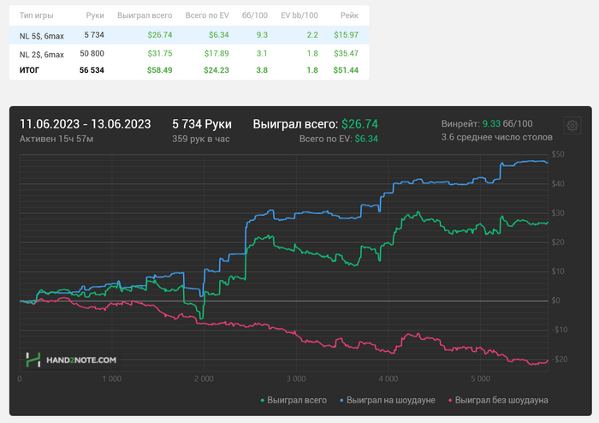
Task: Select the 'NL 2$, 6max' row
Action: (189, 53)
